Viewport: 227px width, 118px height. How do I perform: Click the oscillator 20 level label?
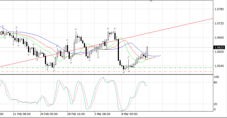[x=216, y=104]
